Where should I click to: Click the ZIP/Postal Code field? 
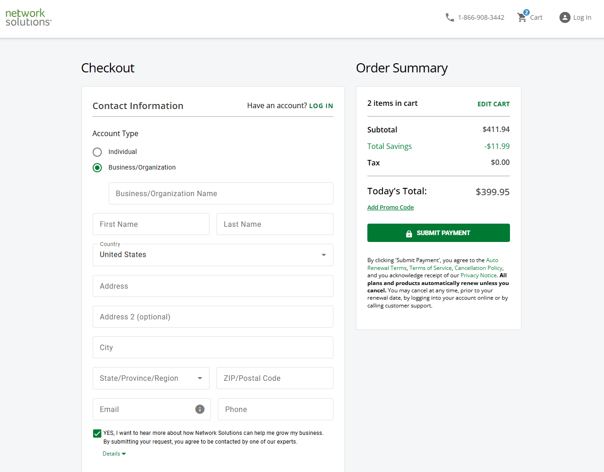(x=275, y=379)
